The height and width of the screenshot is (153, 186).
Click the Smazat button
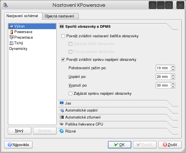(45, 131)
